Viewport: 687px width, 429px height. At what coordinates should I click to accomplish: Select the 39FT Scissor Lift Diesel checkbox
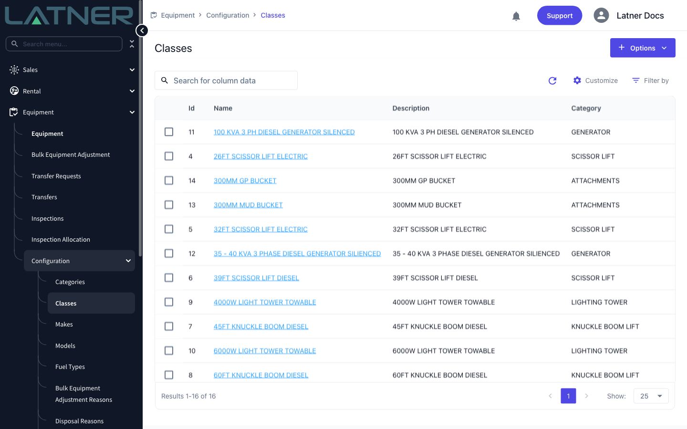[x=169, y=277]
